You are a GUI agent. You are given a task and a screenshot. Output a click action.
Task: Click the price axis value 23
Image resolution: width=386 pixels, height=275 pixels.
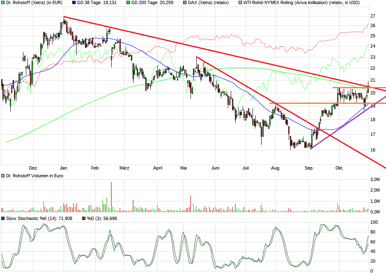pos(373,57)
